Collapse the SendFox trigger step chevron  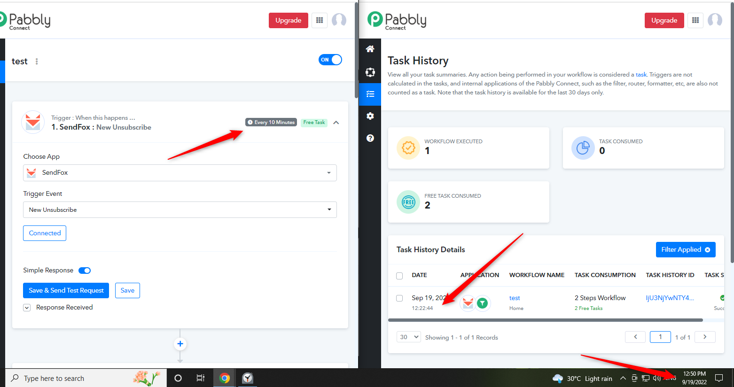tap(336, 123)
